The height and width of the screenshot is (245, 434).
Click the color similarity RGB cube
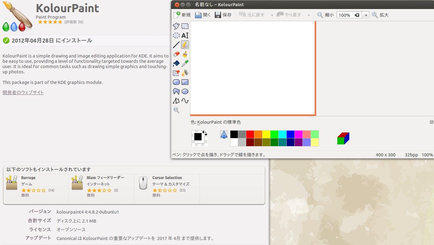[x=343, y=138]
